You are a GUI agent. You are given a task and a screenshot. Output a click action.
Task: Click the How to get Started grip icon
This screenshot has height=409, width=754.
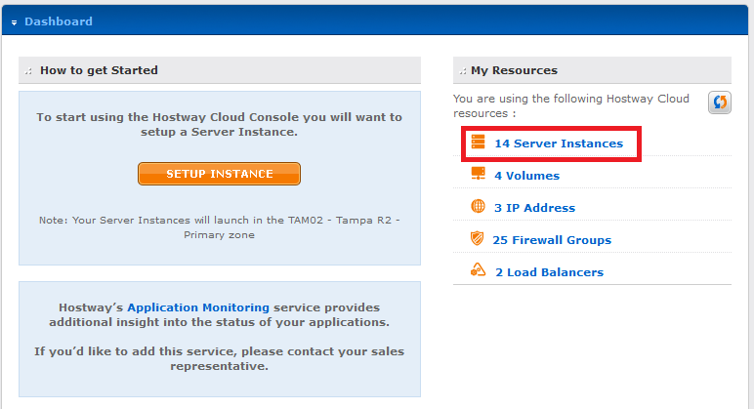point(28,71)
